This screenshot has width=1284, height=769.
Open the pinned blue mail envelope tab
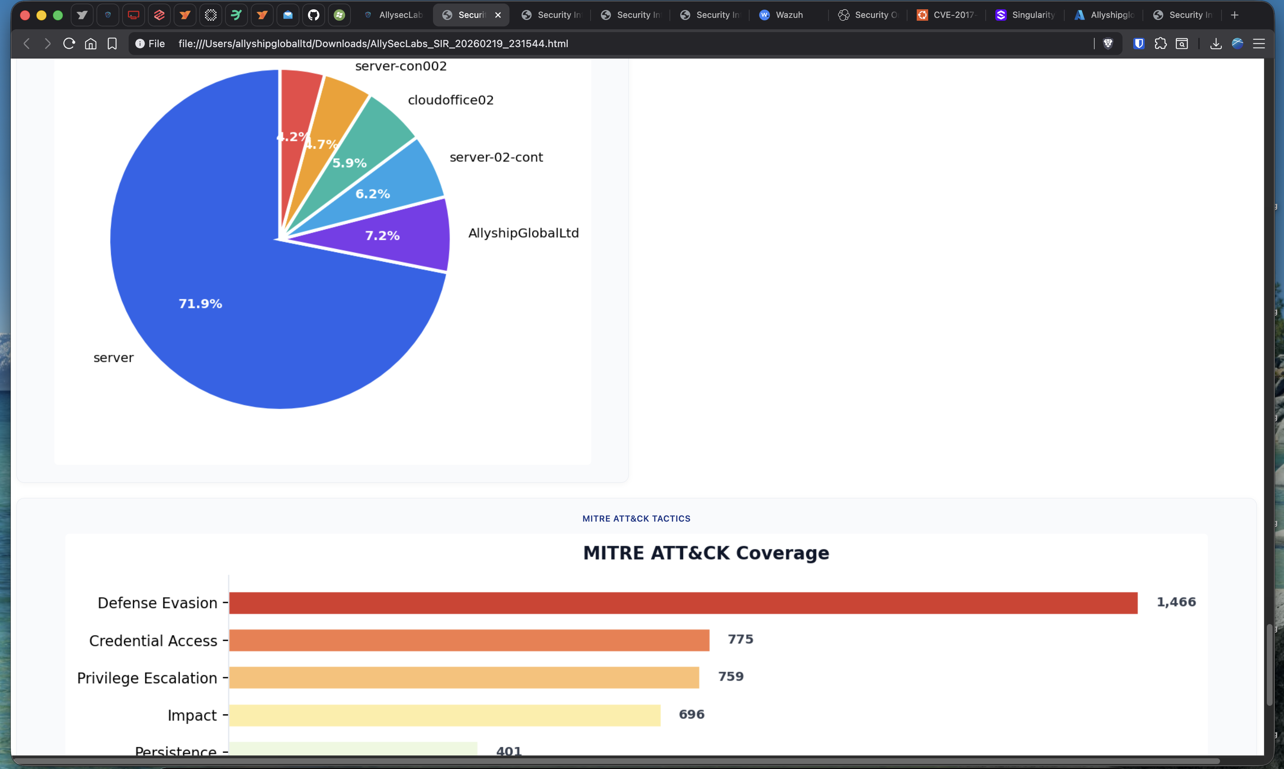click(288, 15)
